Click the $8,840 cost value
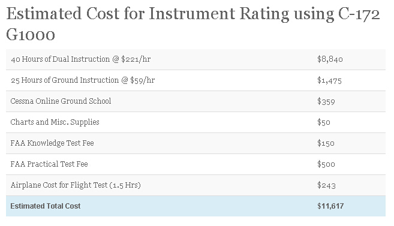Image resolution: width=394 pixels, height=226 pixels. pos(330,59)
